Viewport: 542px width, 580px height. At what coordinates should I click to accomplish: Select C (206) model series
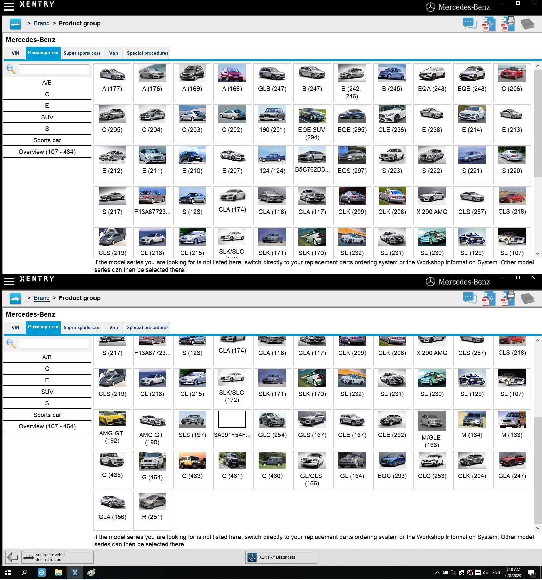[512, 82]
